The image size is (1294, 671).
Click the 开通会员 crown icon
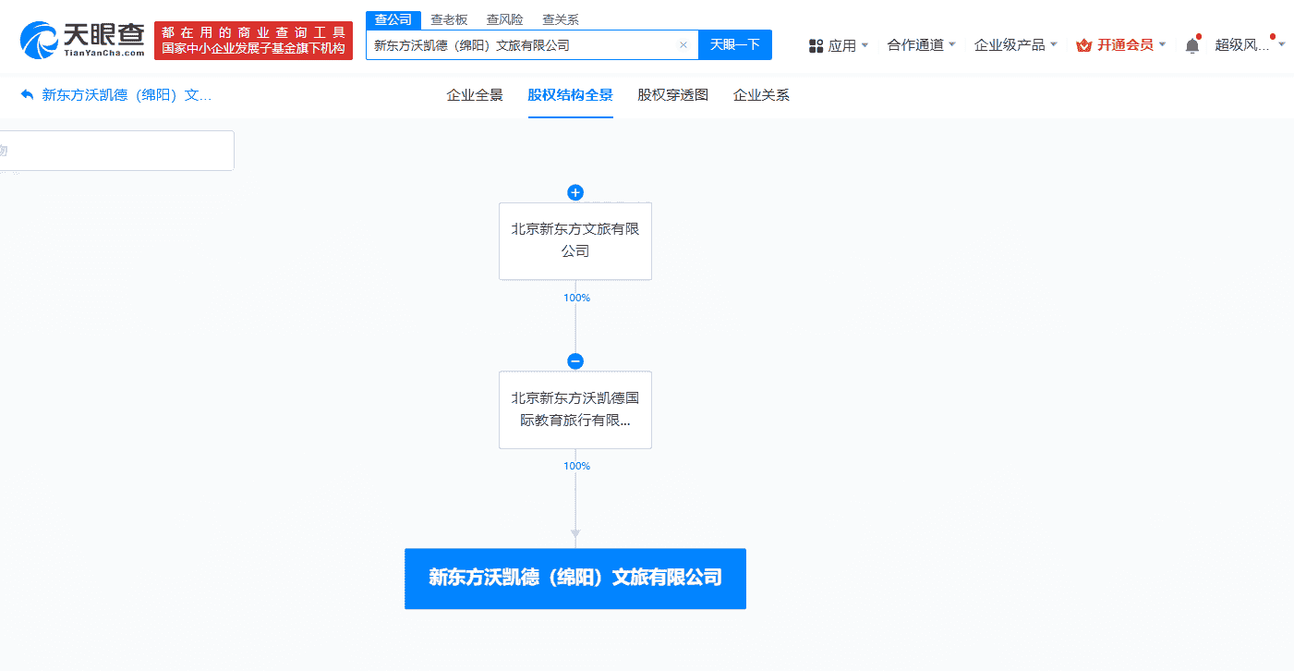(1084, 45)
